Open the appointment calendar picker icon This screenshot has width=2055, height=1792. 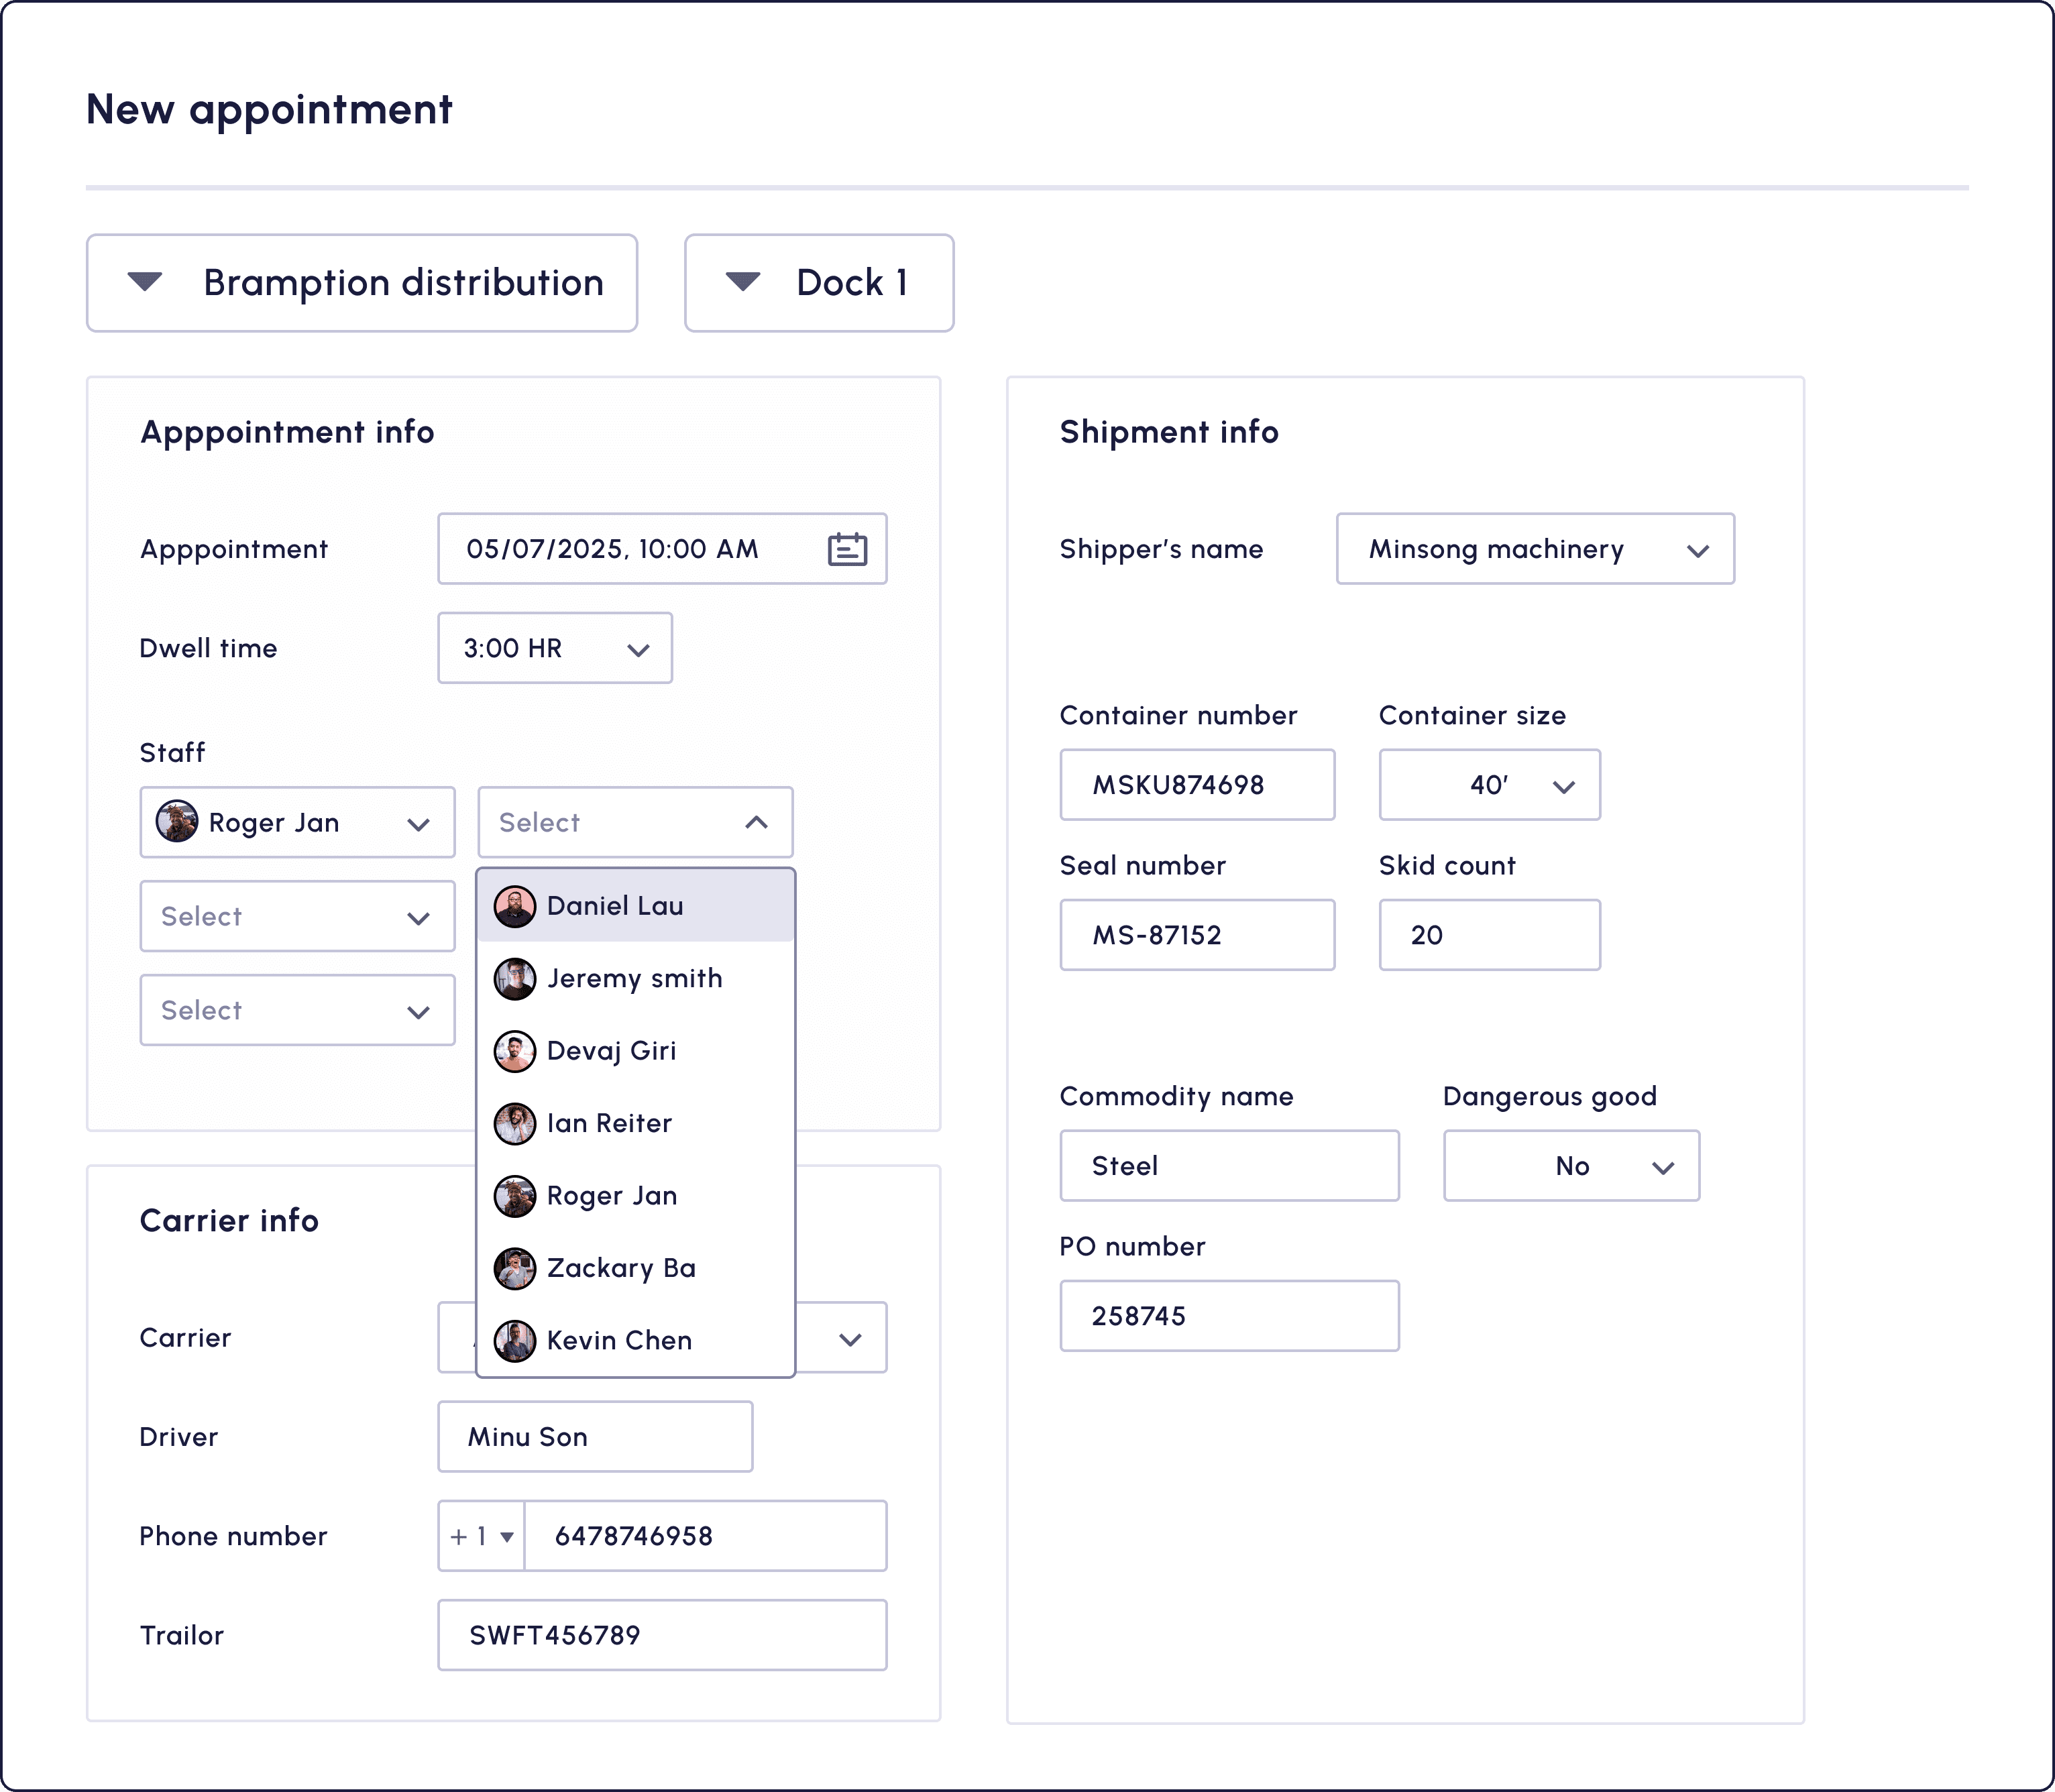847,549
